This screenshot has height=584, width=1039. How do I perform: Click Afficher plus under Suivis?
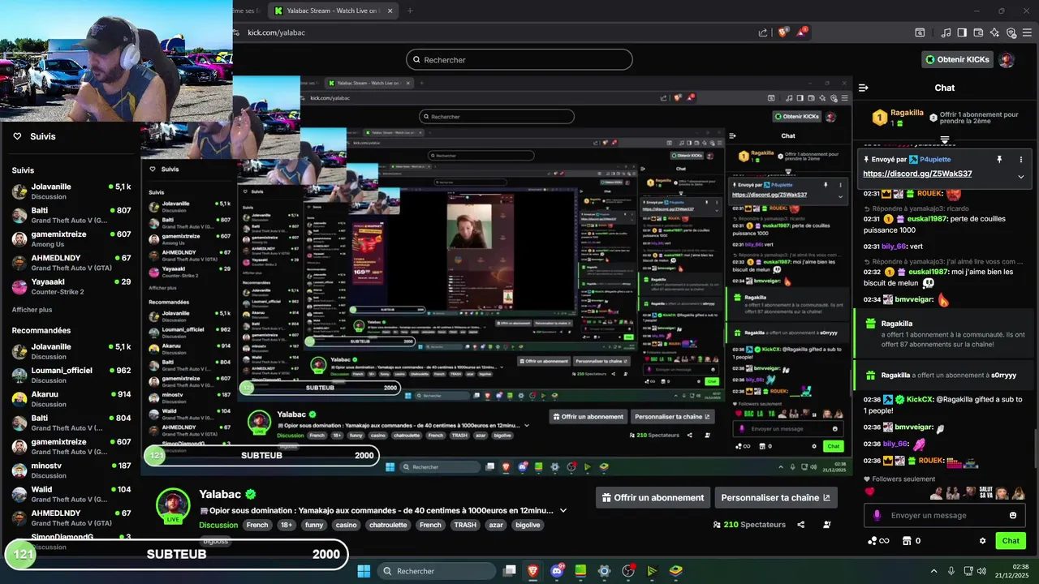pyautogui.click(x=32, y=310)
